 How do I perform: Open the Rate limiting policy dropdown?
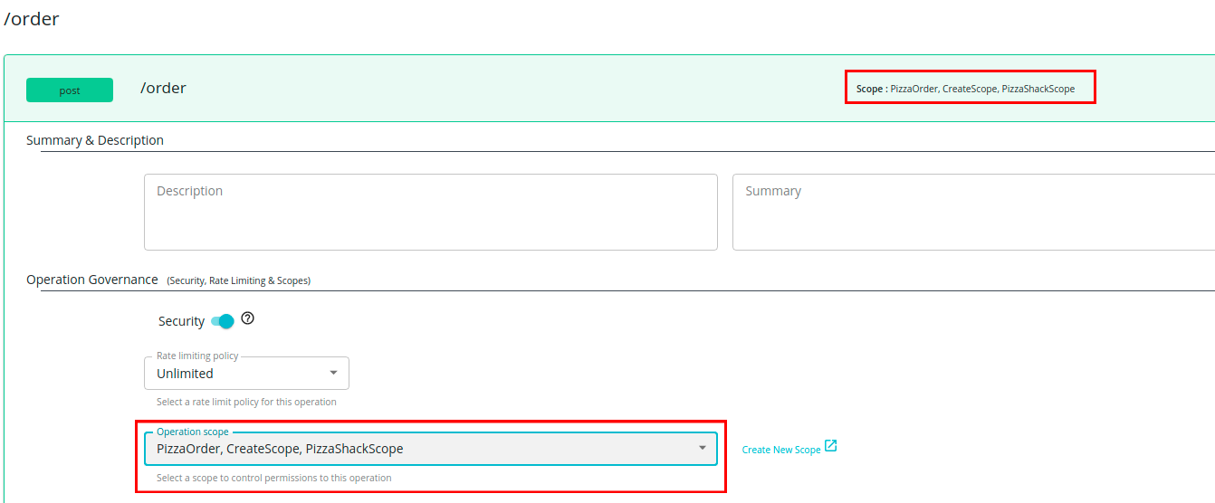pyautogui.click(x=237, y=374)
